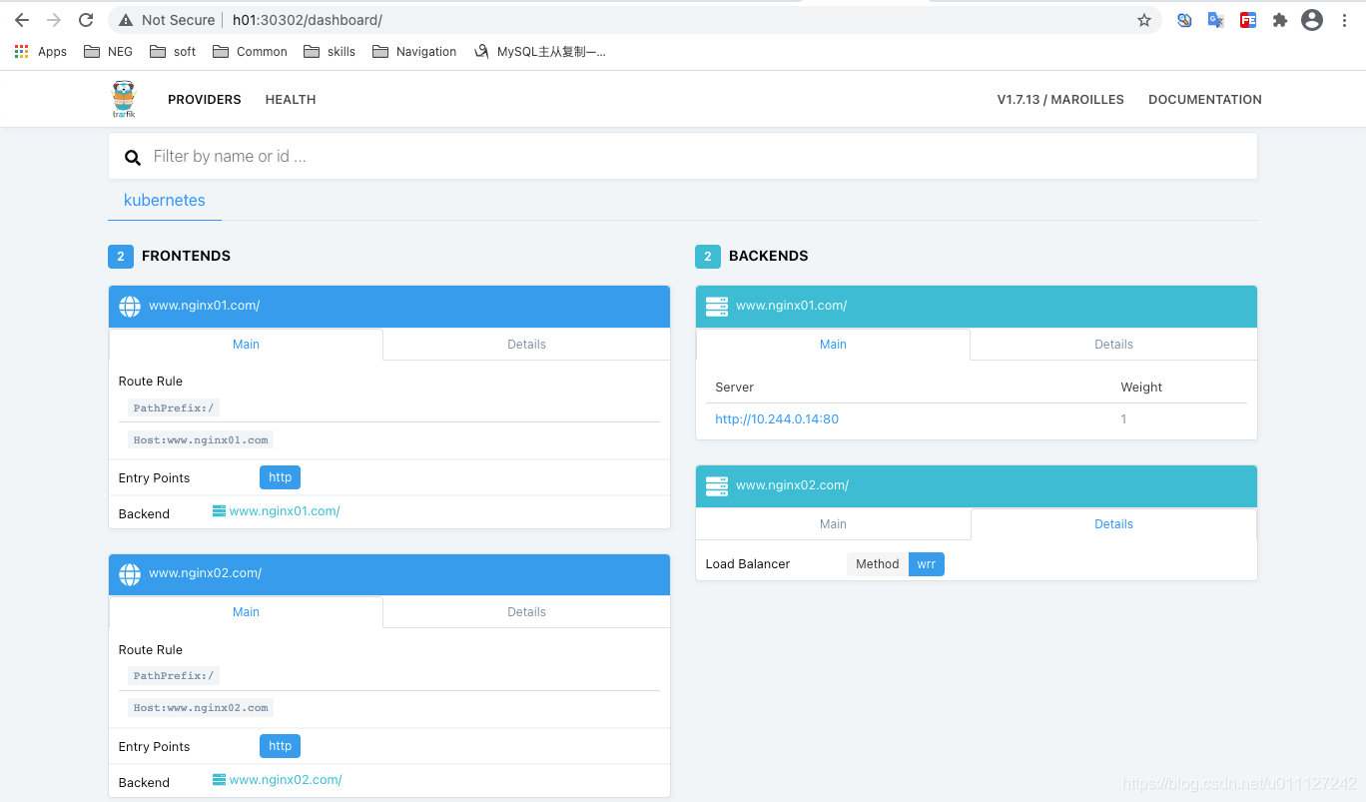The height and width of the screenshot is (802, 1366).
Task: Open the soft bookmarks folder
Action: tap(173, 52)
